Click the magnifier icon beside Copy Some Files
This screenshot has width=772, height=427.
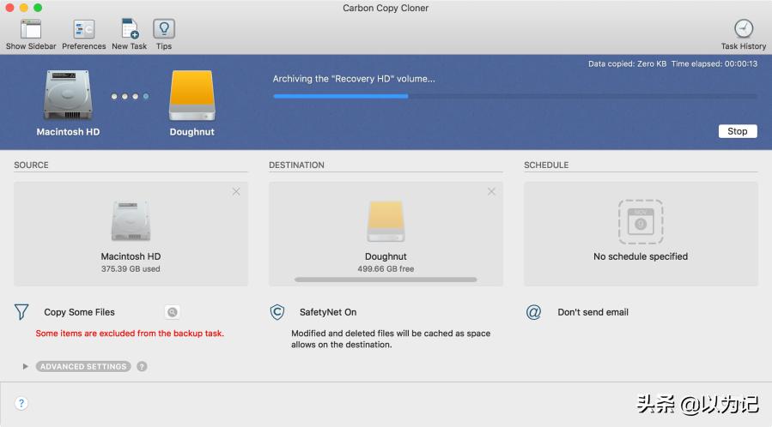click(172, 312)
